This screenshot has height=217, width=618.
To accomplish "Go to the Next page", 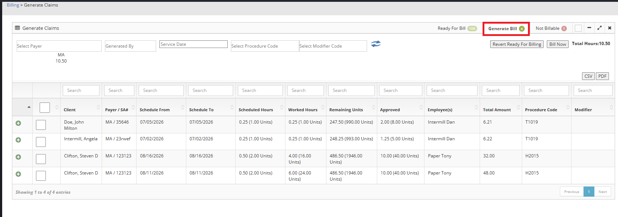I will coord(603,192).
